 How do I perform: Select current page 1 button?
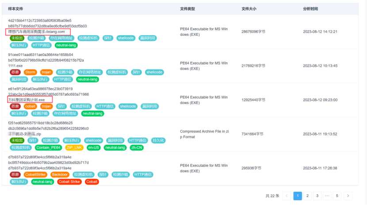pos(298,196)
